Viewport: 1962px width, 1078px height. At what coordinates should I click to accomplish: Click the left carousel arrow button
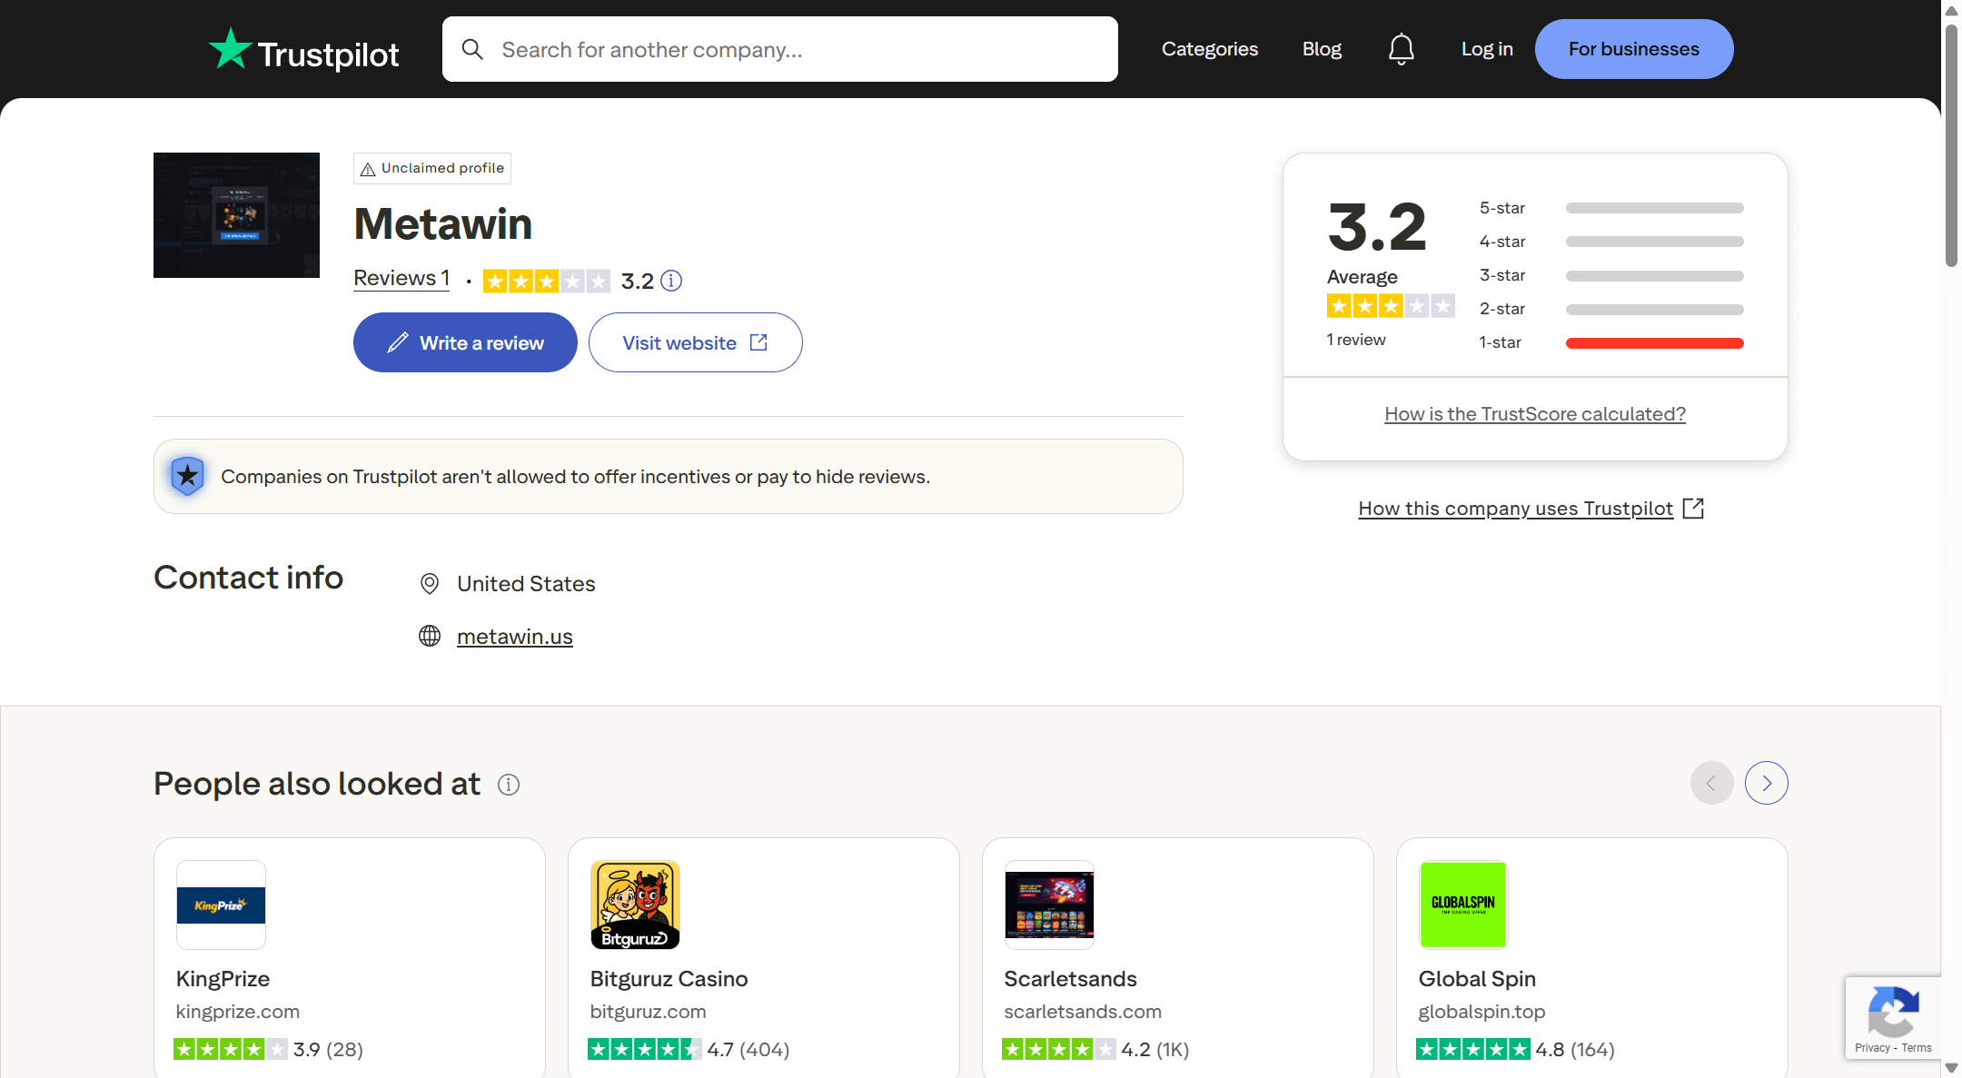click(x=1711, y=783)
